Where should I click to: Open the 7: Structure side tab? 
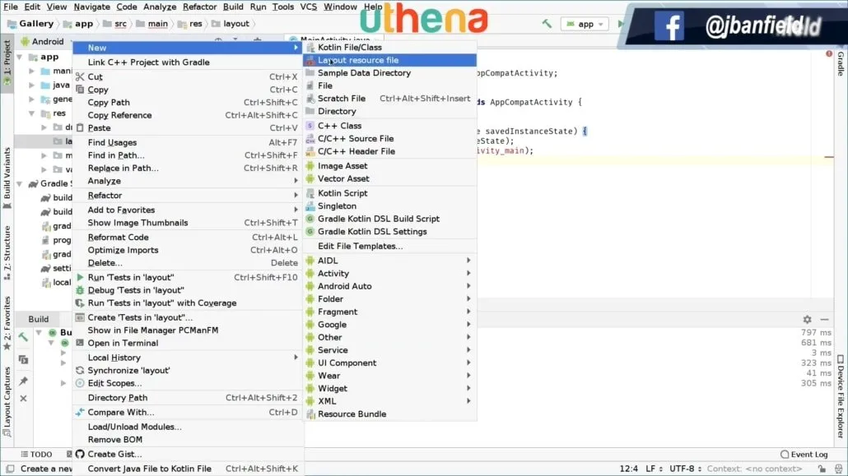click(7, 253)
